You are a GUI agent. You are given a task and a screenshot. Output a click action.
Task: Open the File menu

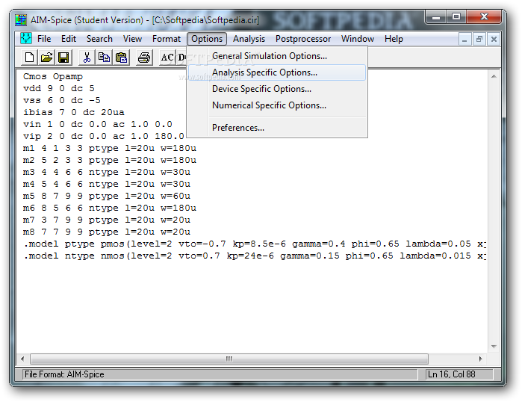click(44, 39)
